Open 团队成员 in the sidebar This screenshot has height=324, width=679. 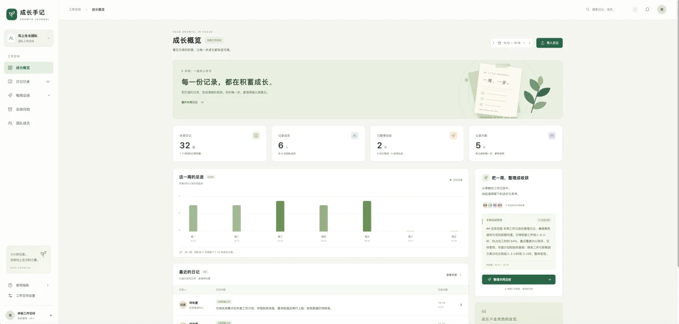tap(29, 123)
